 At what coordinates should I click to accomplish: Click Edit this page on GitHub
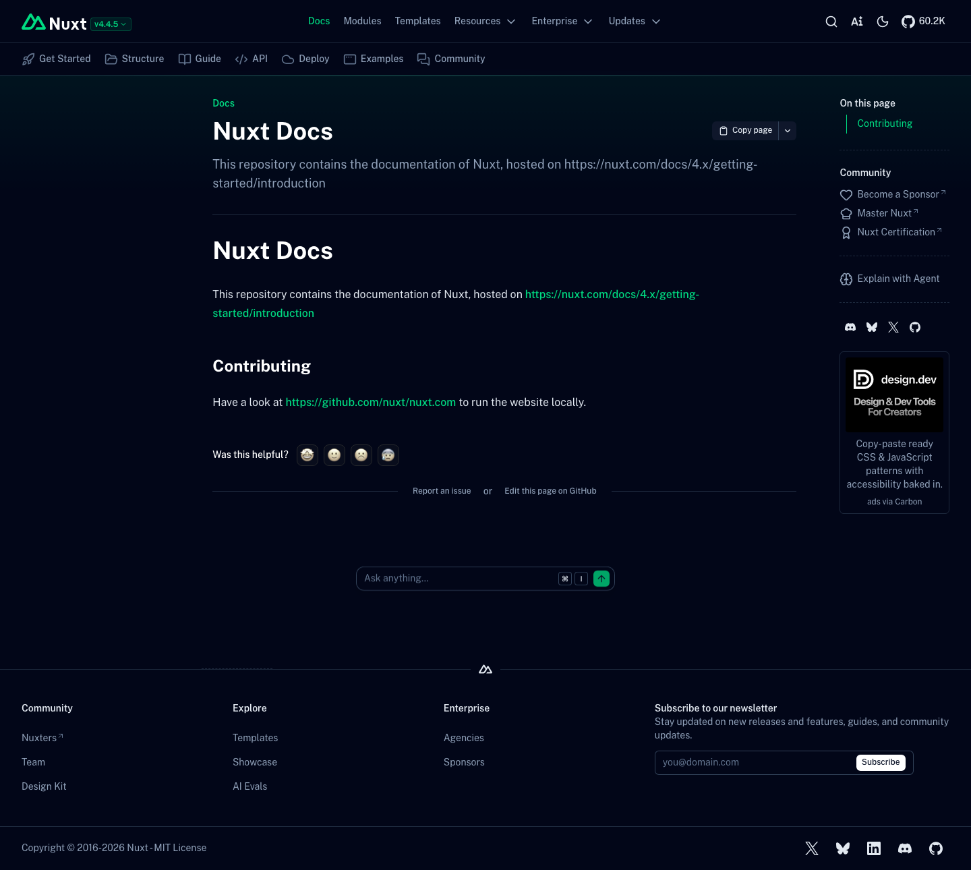coord(550,491)
